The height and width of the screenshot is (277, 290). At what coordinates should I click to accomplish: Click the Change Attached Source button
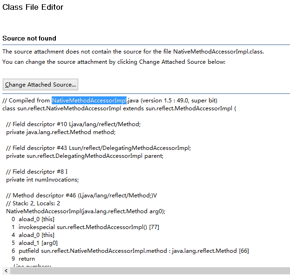point(40,85)
